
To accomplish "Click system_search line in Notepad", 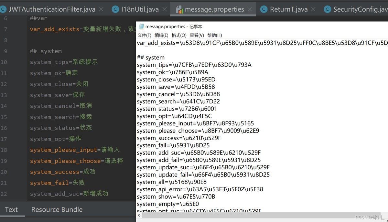I will (x=178, y=101).
